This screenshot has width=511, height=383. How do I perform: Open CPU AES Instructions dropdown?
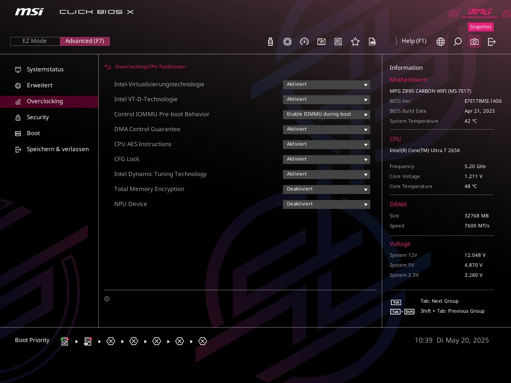coord(326,145)
